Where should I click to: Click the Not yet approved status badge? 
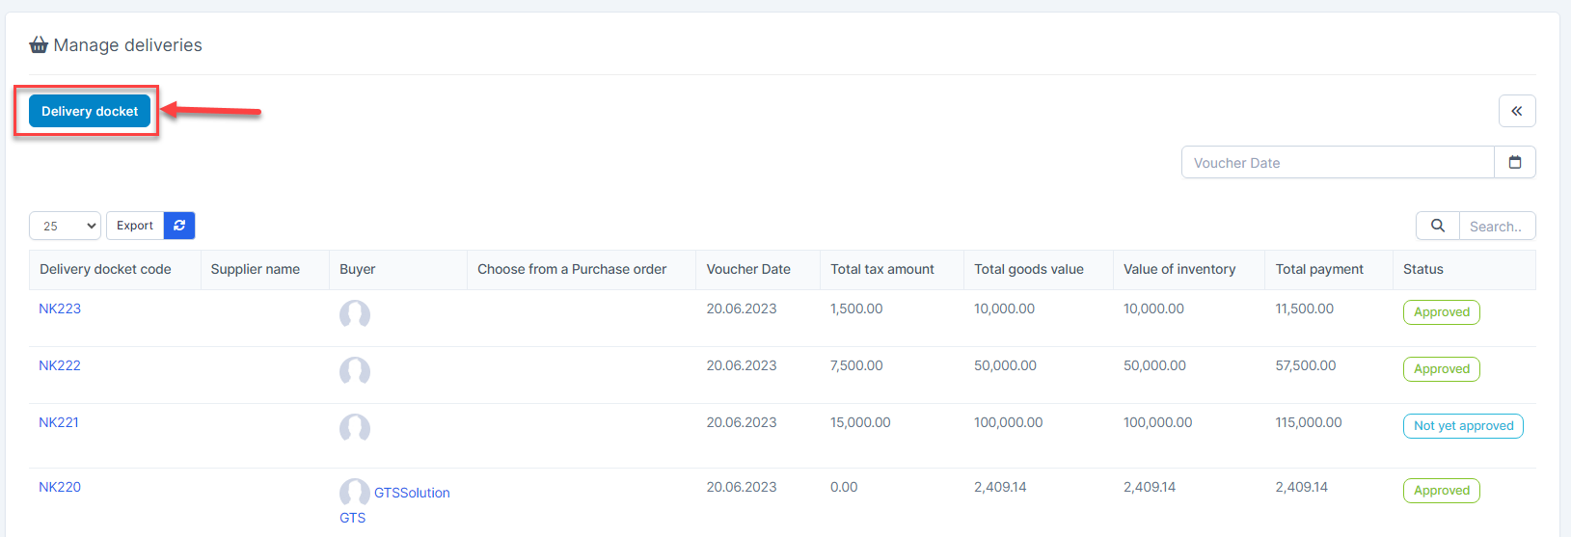(1463, 426)
